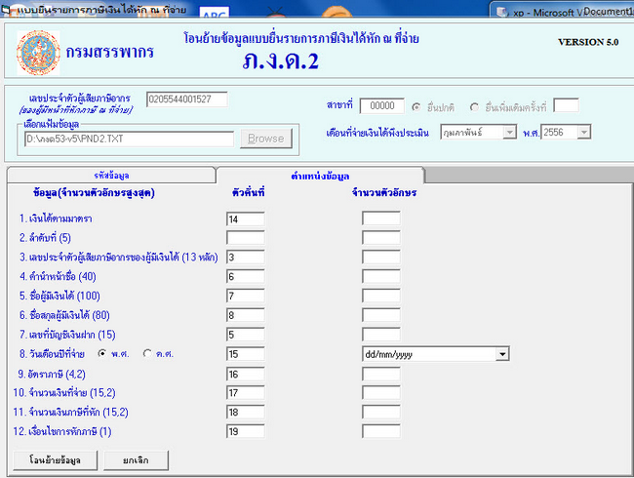The image size is (634, 478).
Task: Click the ภ.ง.ด.2 form title
Action: pos(281,61)
